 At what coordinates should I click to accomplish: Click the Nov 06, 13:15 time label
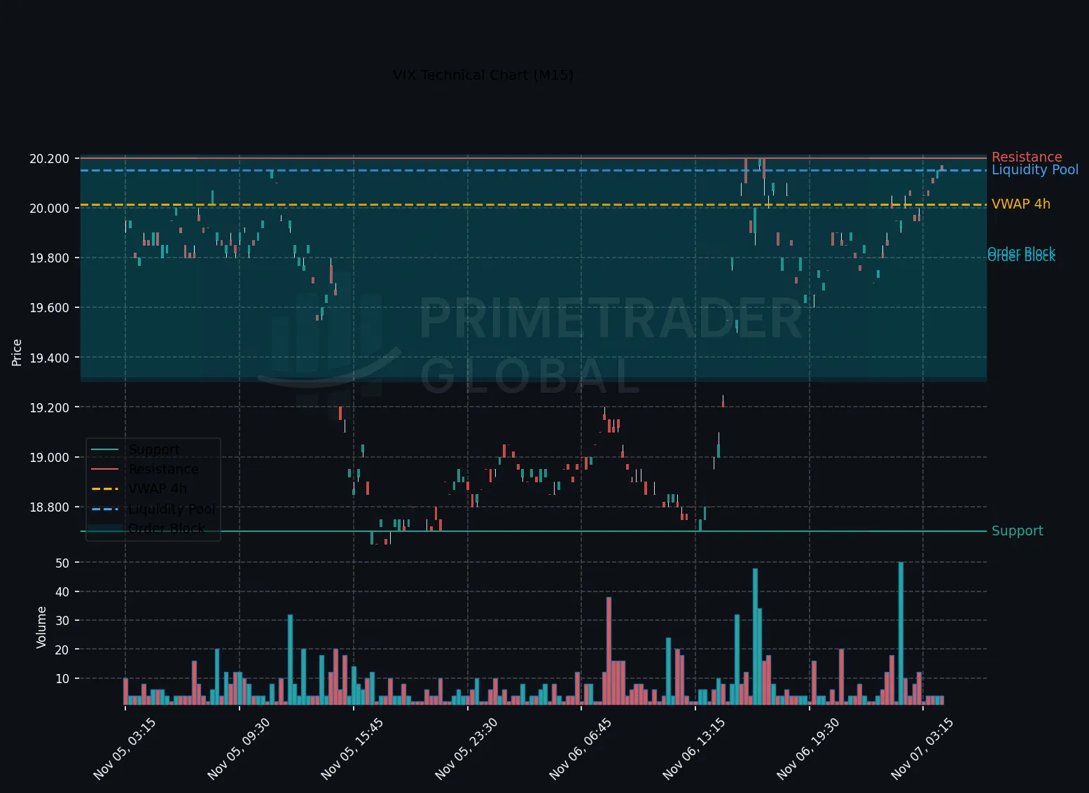click(x=694, y=749)
